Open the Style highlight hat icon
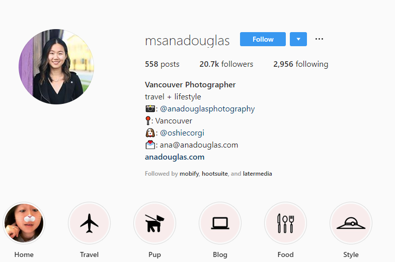 [351, 223]
